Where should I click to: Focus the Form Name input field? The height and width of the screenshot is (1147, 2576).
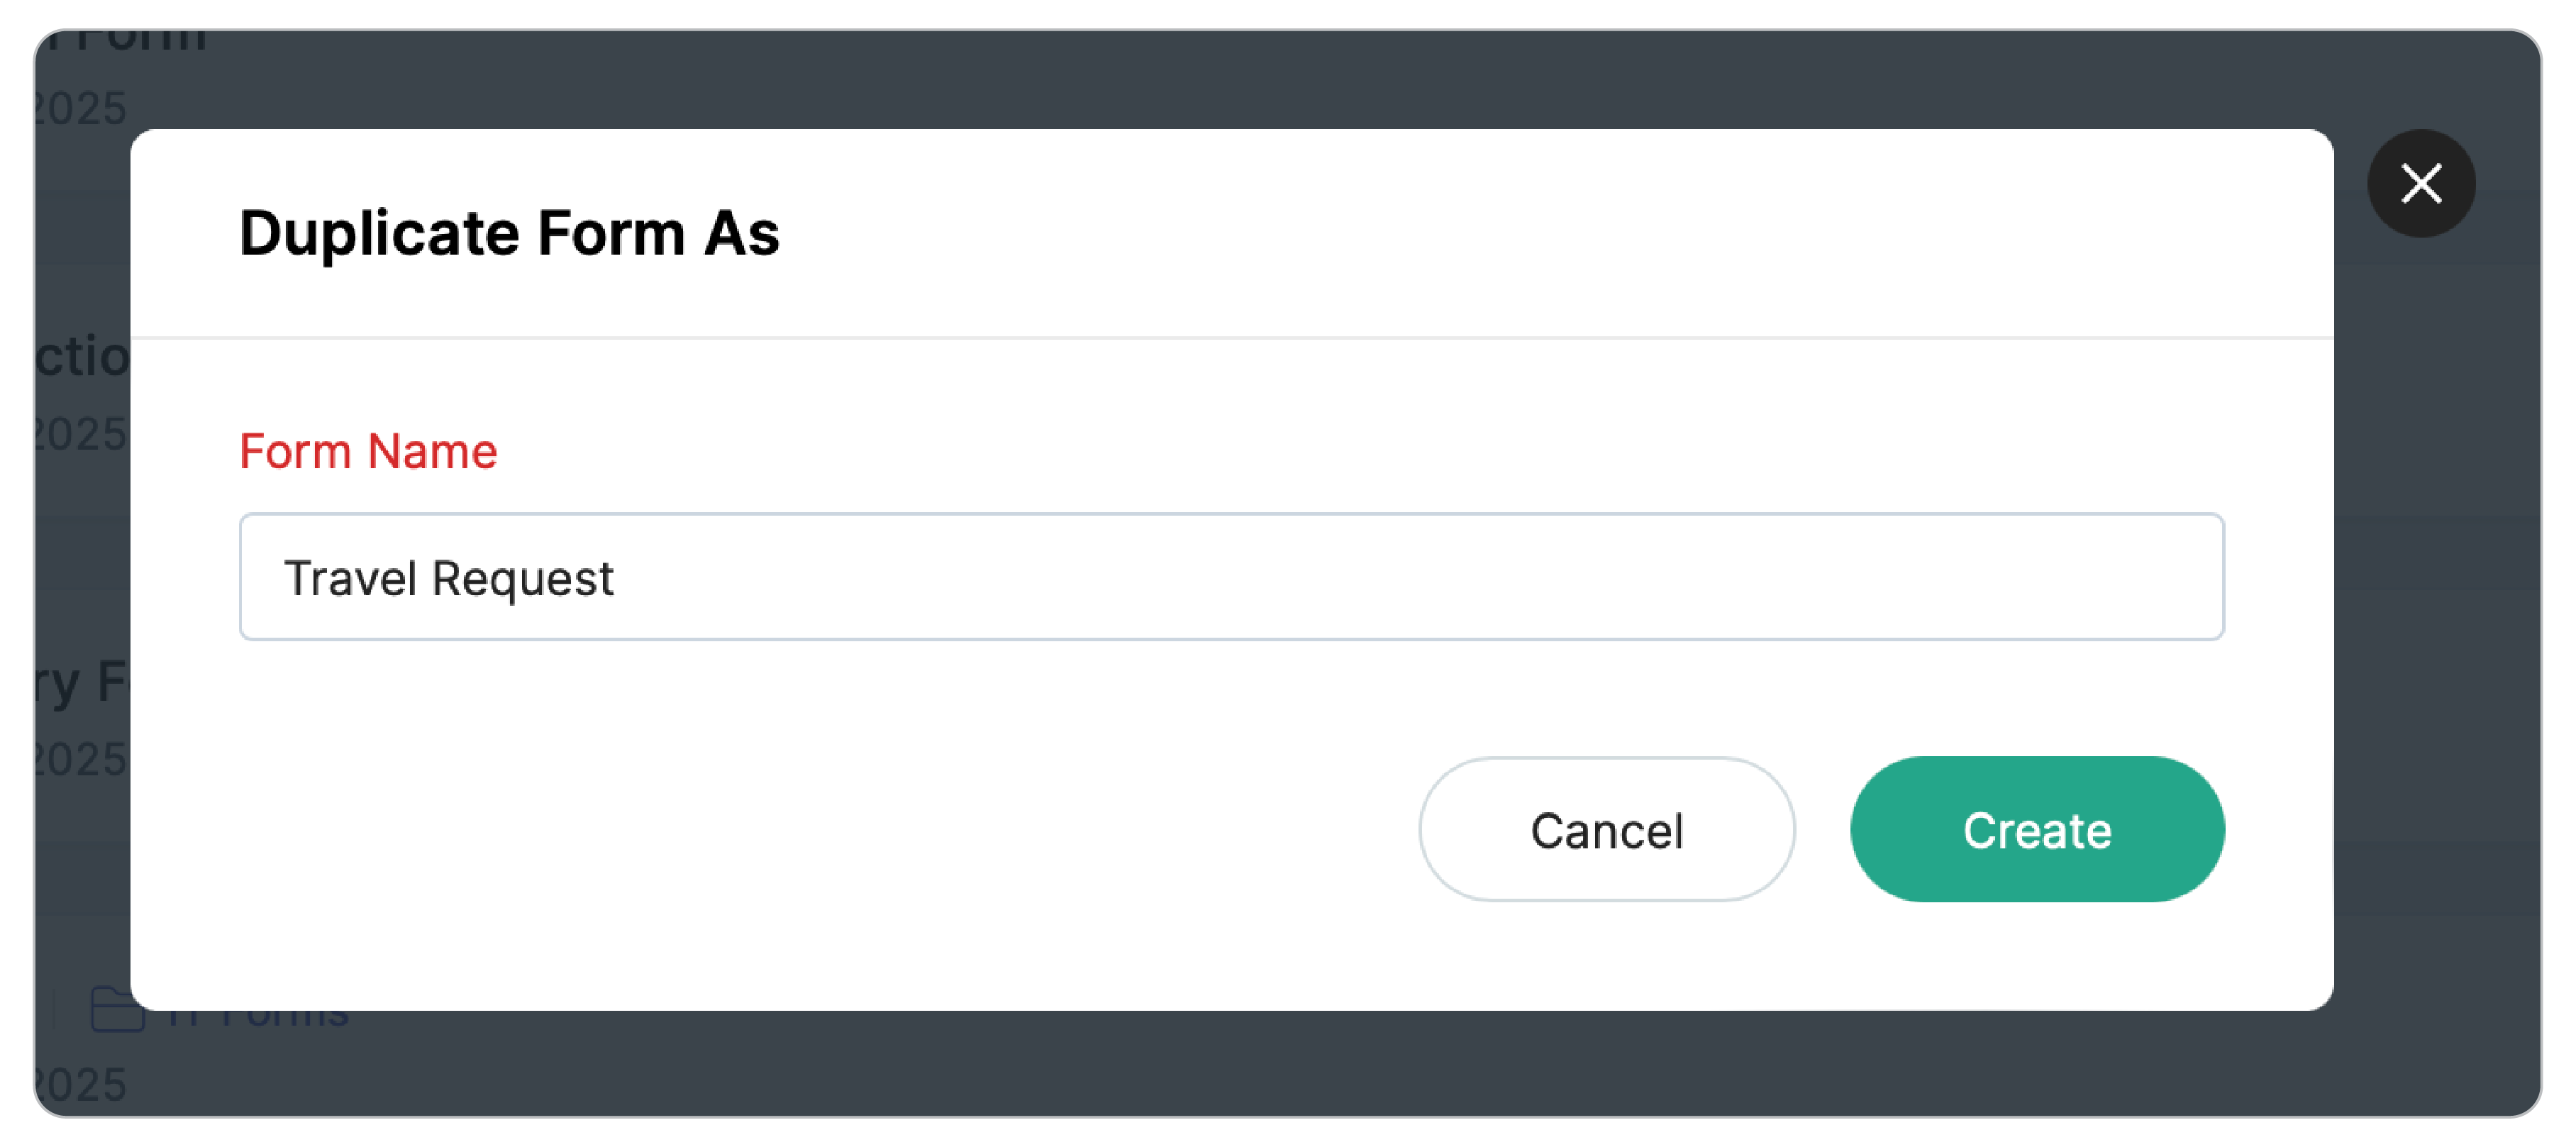pos(1230,577)
